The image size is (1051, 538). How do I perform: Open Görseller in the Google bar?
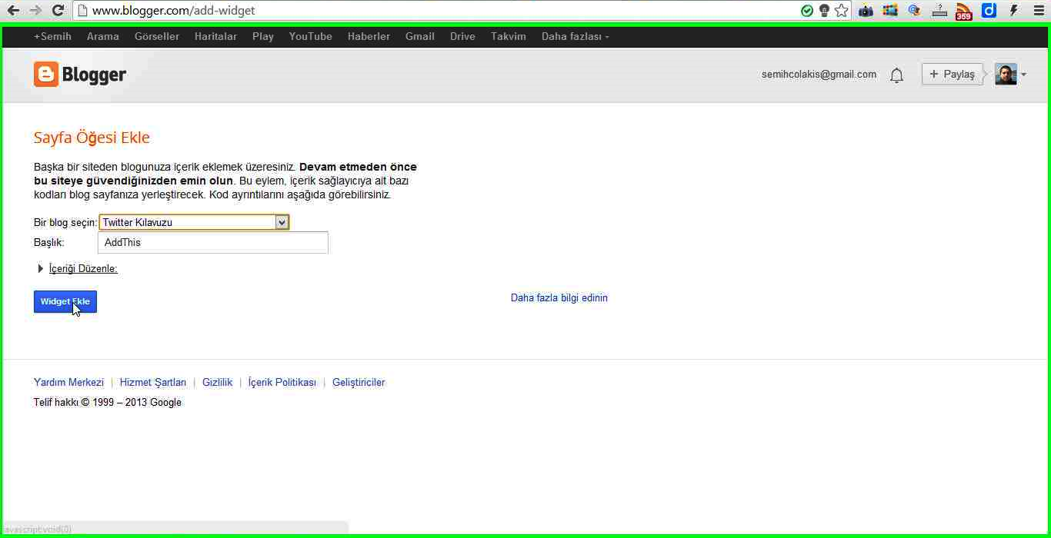[x=157, y=36]
